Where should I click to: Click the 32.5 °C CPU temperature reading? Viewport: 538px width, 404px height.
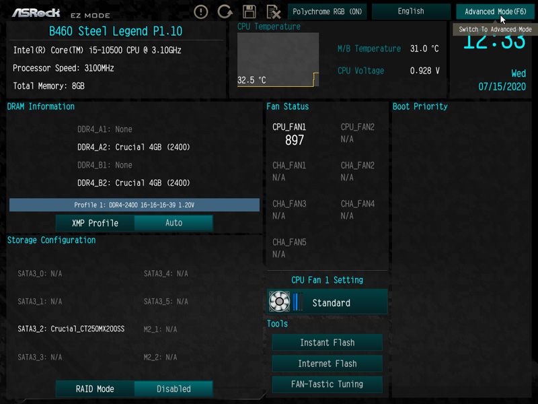pyautogui.click(x=252, y=80)
